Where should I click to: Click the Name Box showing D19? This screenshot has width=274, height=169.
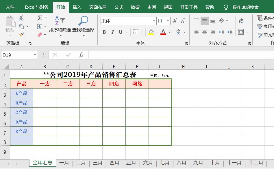pyautogui.click(x=17, y=55)
